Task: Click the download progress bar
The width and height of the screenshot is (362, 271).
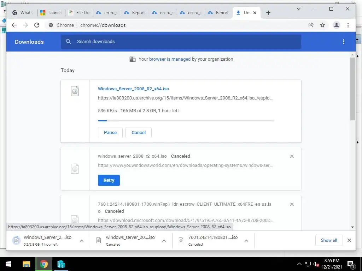Action: click(x=186, y=121)
